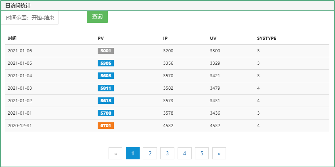This screenshot has height=167, width=335.
Task: Open page 5 of results
Action: pyautogui.click(x=202, y=153)
